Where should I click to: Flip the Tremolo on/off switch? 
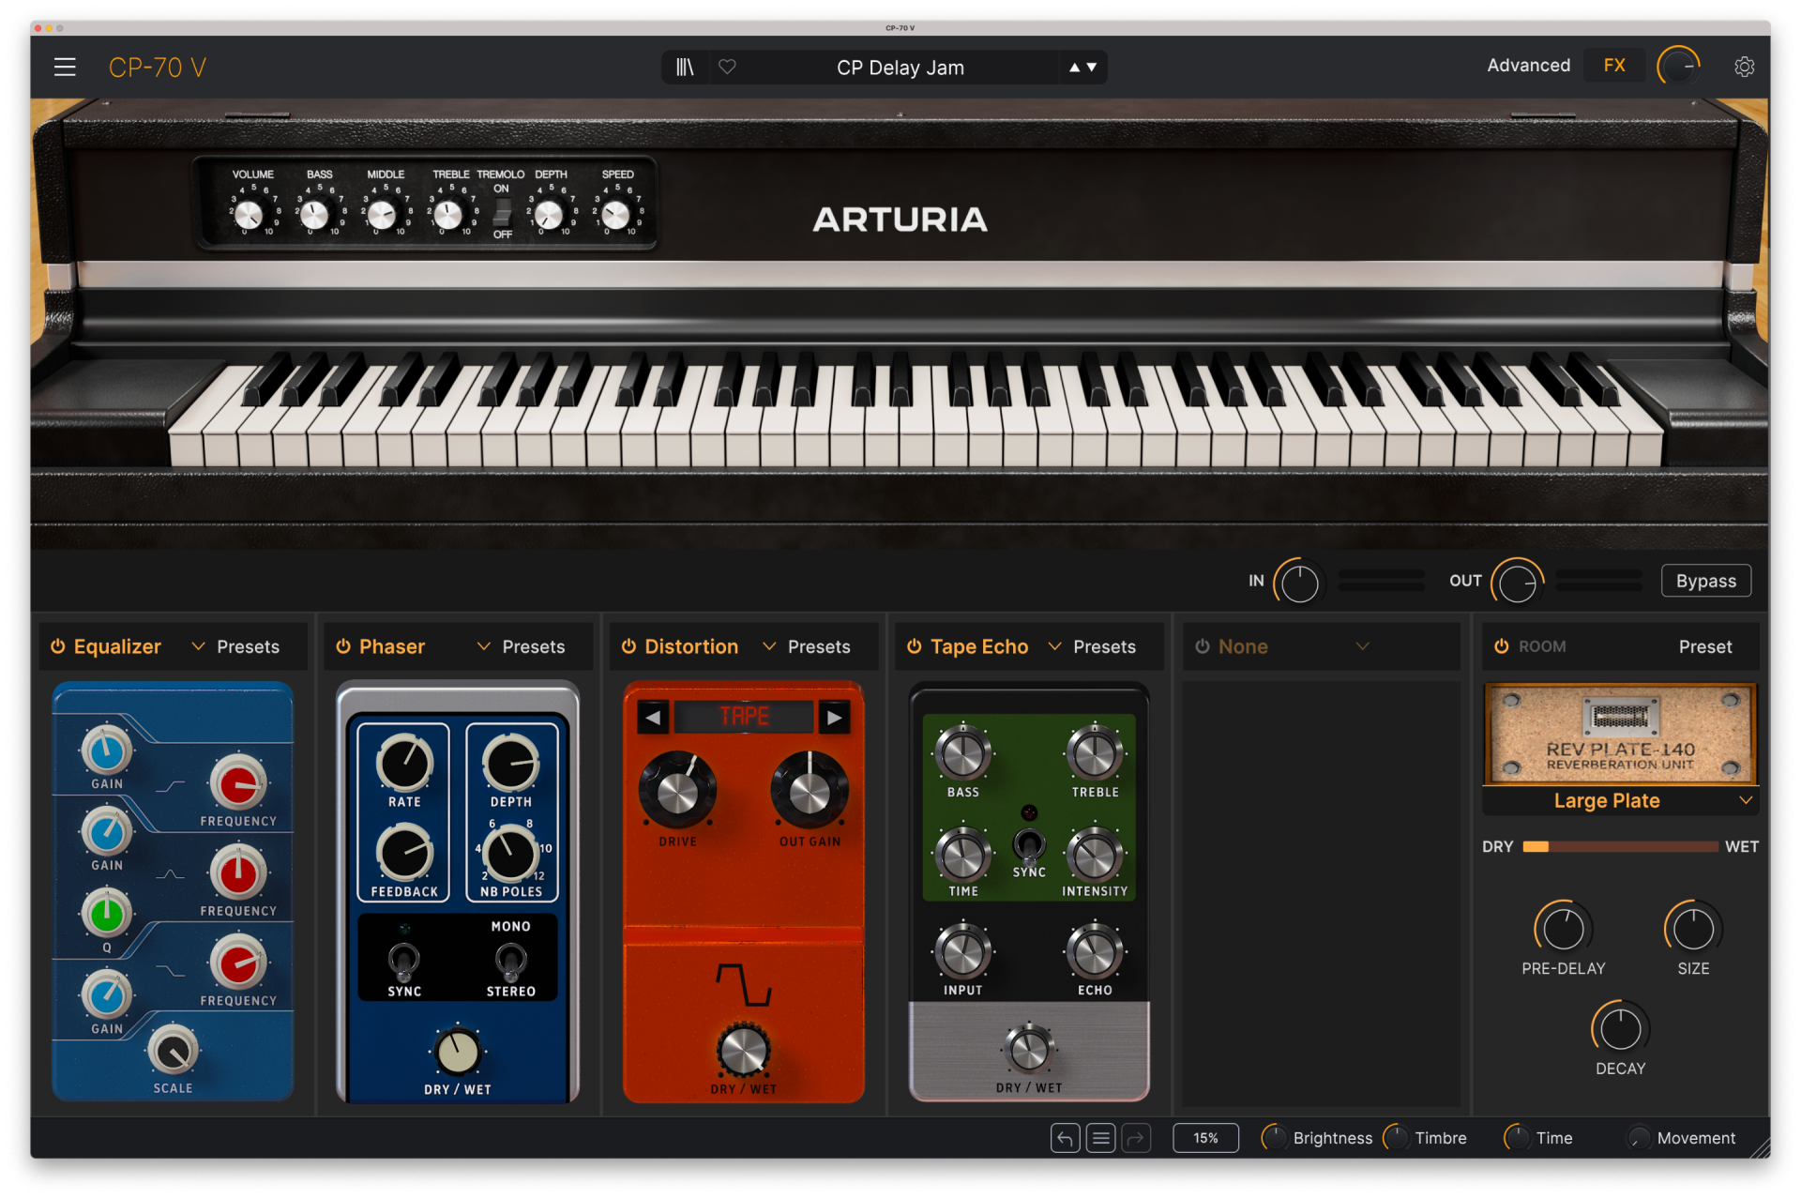(x=502, y=212)
